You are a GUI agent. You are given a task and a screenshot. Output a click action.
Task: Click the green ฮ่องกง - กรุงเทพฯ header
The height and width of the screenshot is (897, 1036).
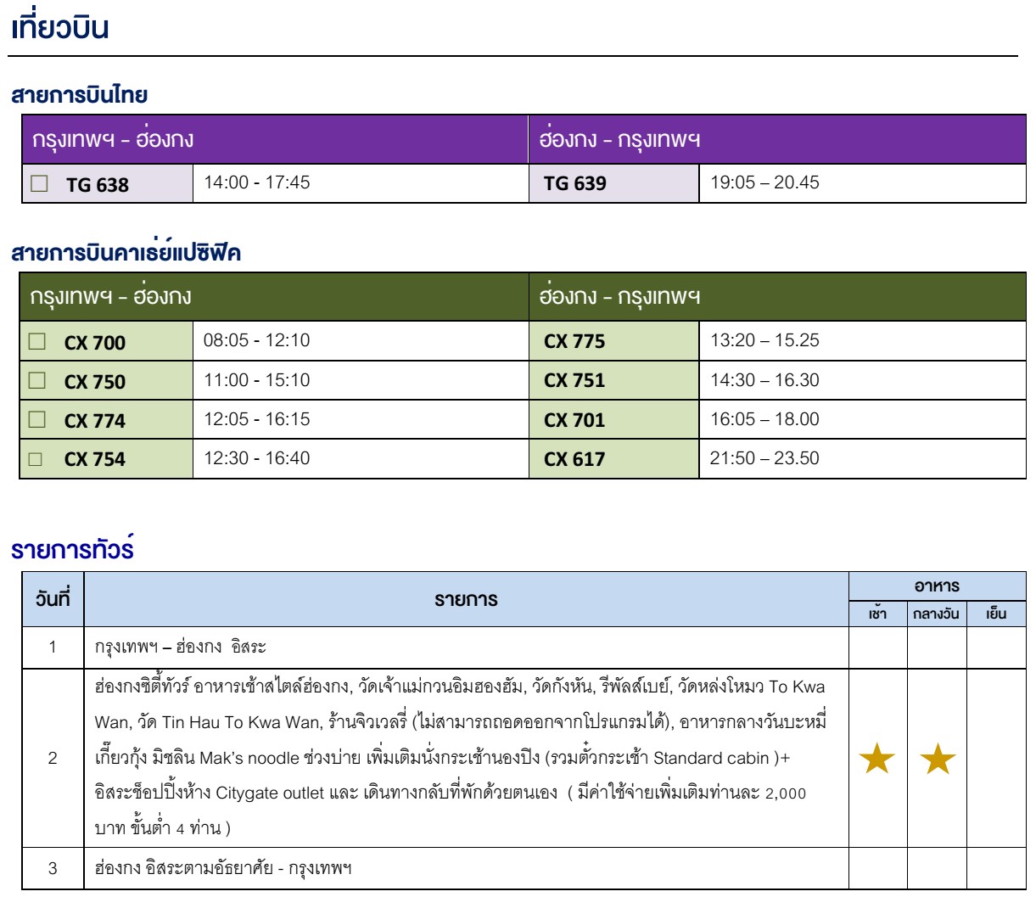(x=777, y=297)
